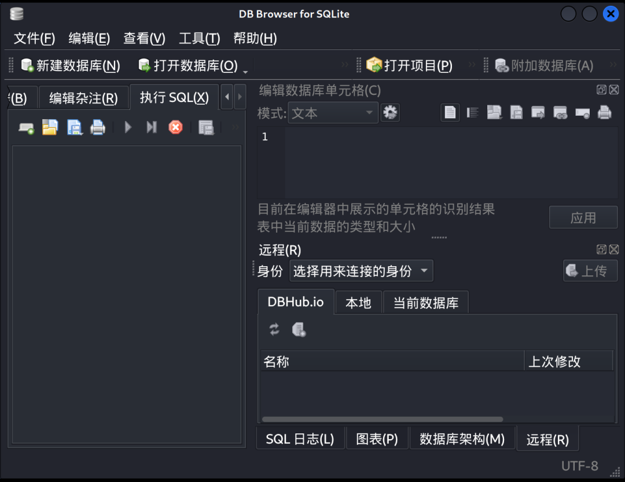Viewport: 625px width, 482px height.
Task: Execute current line with step icon
Action: [x=152, y=127]
